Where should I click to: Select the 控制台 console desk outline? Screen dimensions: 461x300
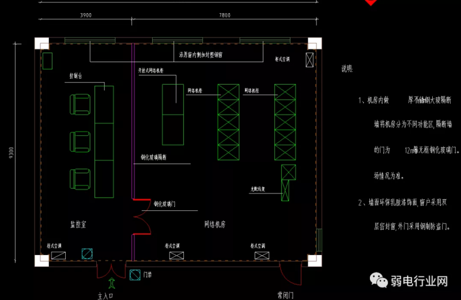pyautogui.click(x=104, y=142)
